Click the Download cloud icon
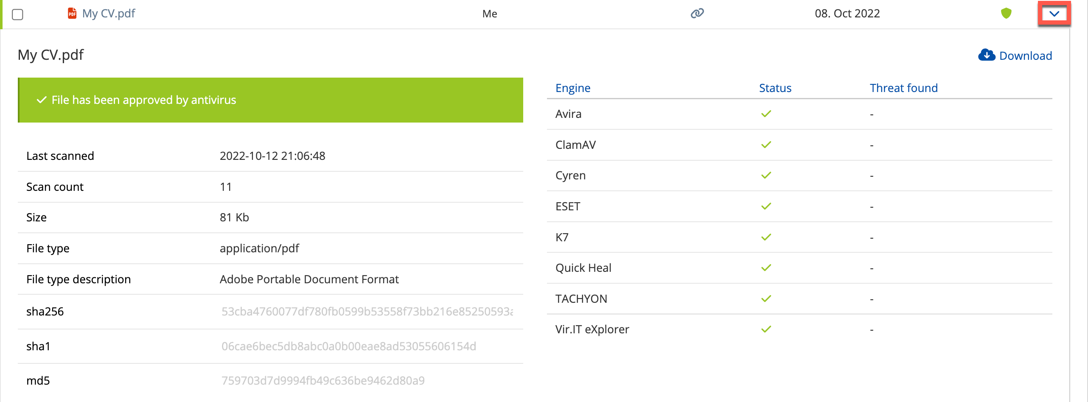 (986, 55)
